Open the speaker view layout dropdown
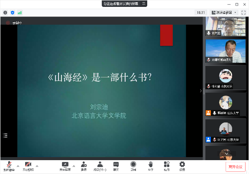The width and height of the screenshot is (249, 174). pyautogui.click(x=224, y=13)
